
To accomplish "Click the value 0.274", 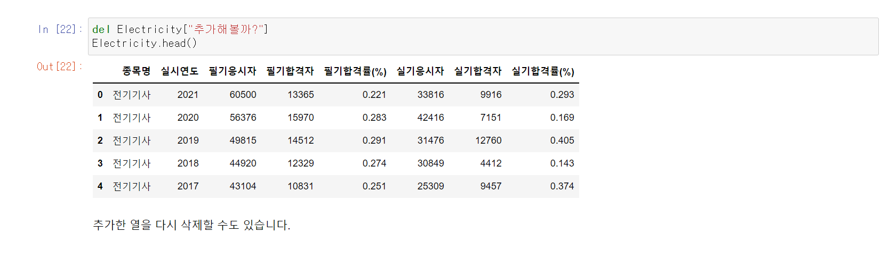I will pos(374,163).
